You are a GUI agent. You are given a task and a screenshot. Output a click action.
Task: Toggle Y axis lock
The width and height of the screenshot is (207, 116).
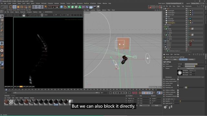point(38,7)
